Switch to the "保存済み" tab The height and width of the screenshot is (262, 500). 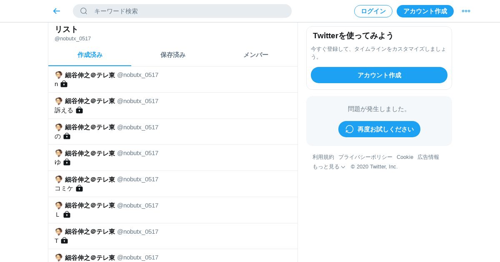[173, 55]
